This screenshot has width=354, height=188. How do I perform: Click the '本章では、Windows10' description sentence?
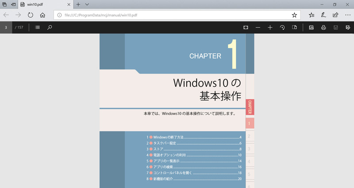[190, 113]
